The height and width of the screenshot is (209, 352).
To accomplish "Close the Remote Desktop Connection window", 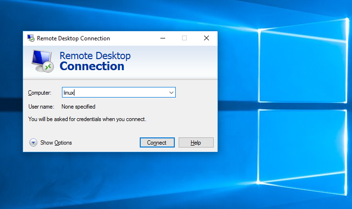I will coord(206,38).
